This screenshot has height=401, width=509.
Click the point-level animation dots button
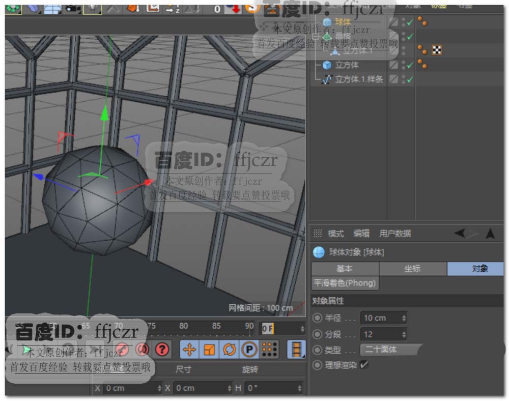pos(269,350)
